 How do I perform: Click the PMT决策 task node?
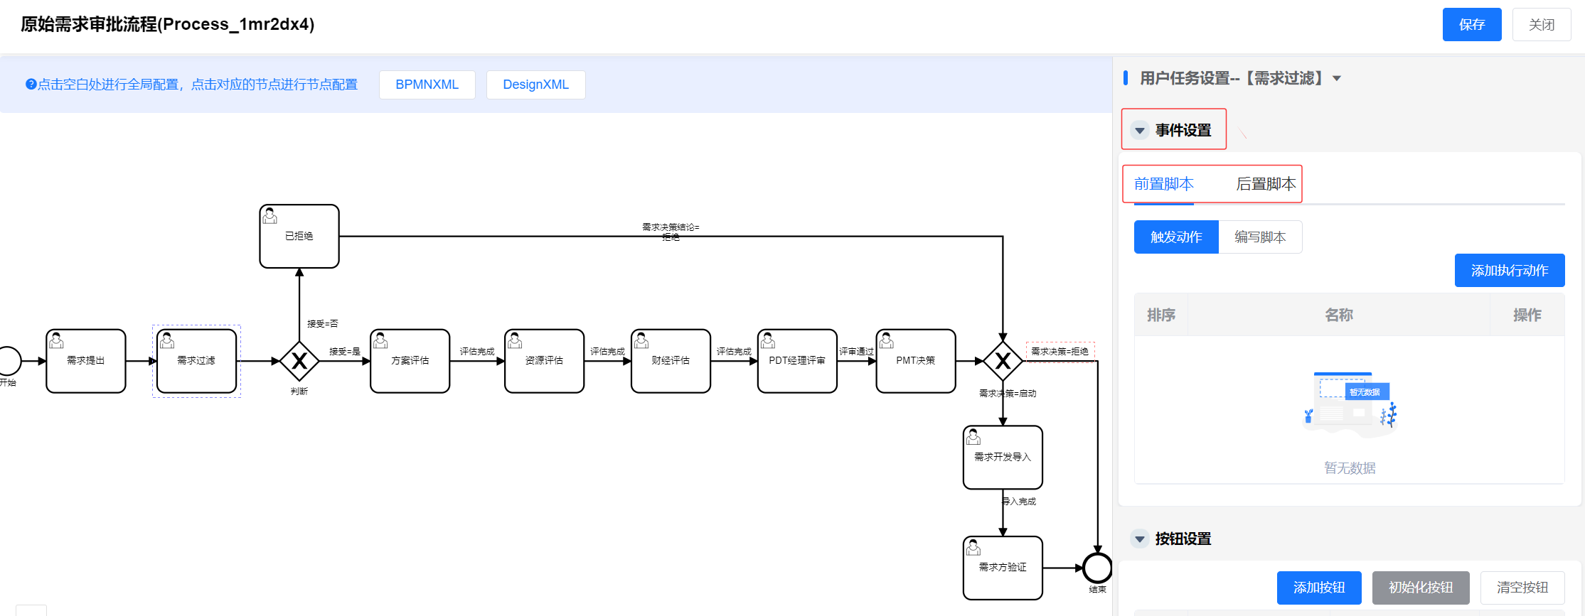pyautogui.click(x=915, y=361)
